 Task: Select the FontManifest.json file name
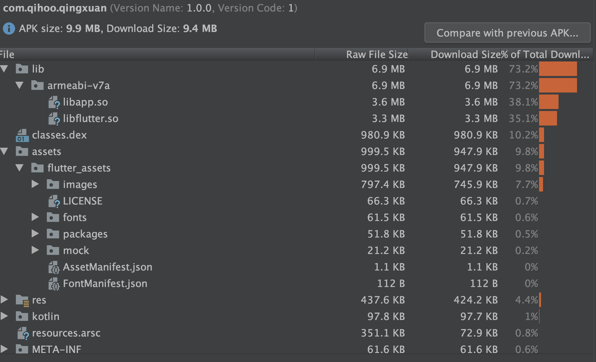(x=105, y=283)
